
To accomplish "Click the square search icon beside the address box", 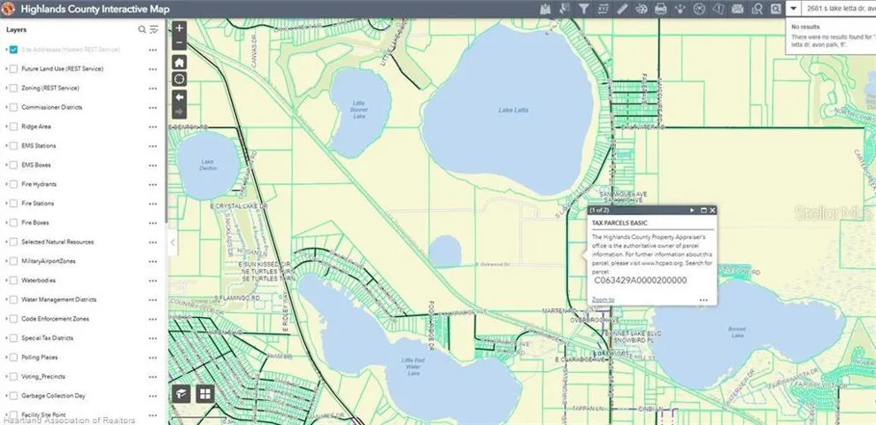I will point(776,8).
